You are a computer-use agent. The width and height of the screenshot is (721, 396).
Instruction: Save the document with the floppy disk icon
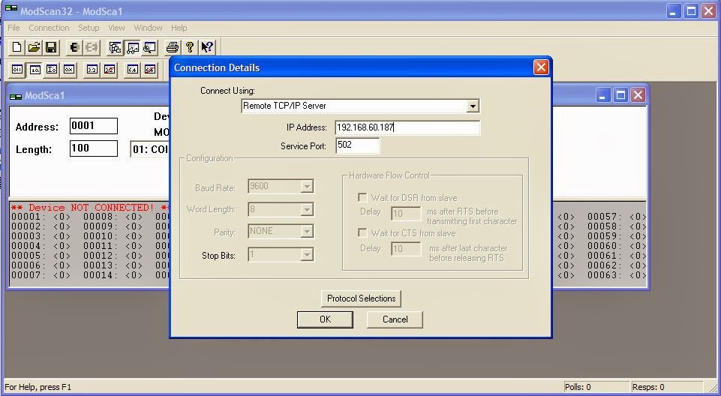click(x=50, y=47)
